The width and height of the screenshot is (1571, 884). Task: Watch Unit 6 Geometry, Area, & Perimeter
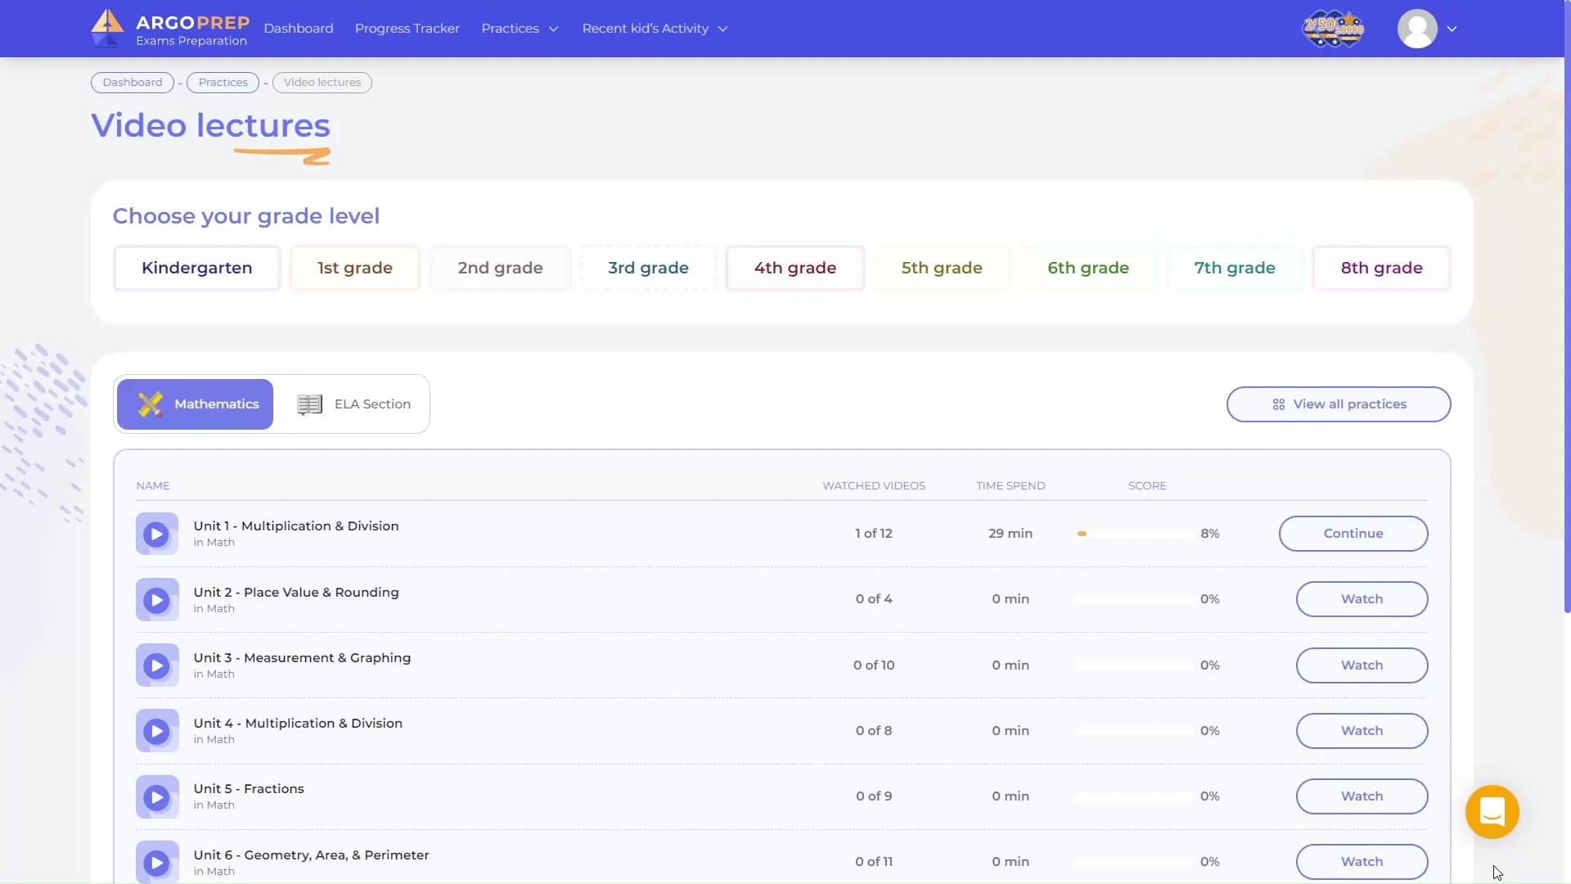tap(1362, 862)
